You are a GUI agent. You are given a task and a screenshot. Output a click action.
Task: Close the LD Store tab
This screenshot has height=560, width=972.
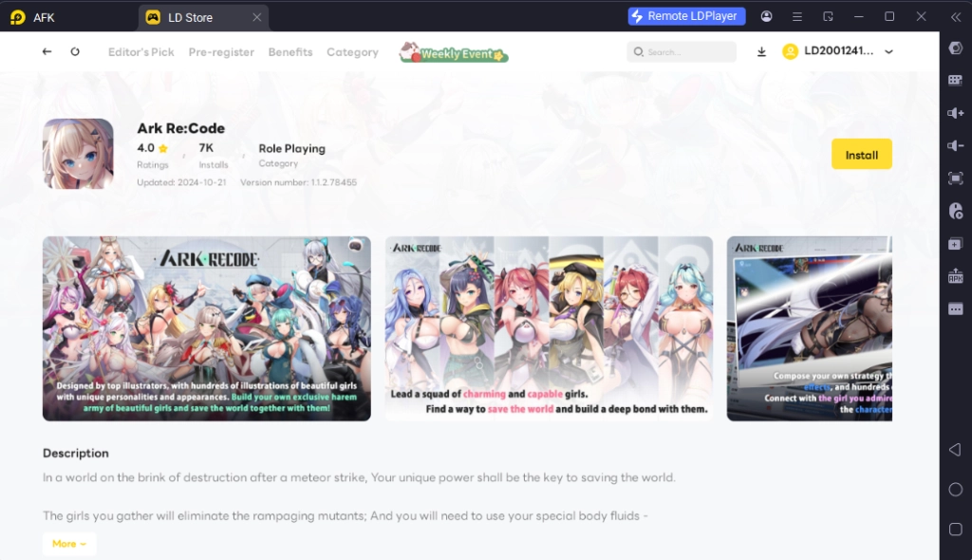click(x=256, y=17)
